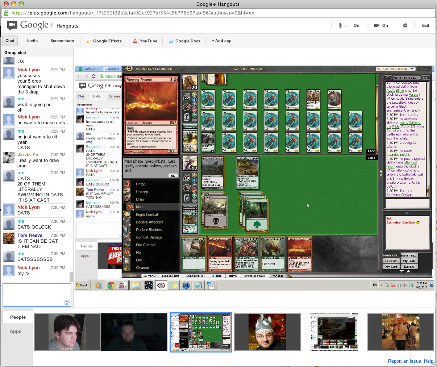Viewport: 437px width, 367px height.
Task: Click the Untap phase icon
Action: (x=127, y=184)
